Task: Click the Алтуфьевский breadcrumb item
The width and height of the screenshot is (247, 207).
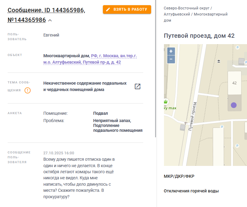Action: click(177, 14)
